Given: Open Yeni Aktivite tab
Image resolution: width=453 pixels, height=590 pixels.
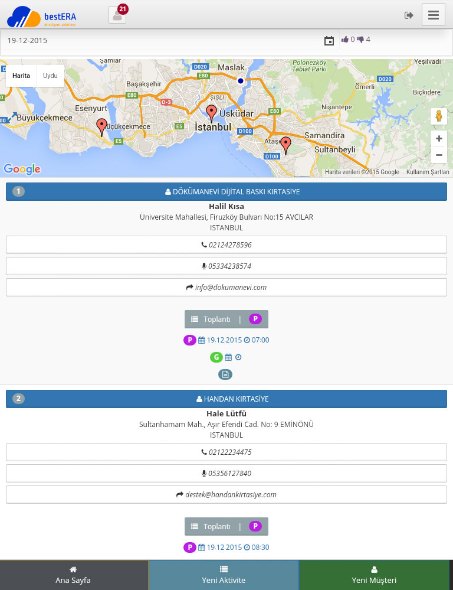Looking at the screenshot, I should click(224, 575).
